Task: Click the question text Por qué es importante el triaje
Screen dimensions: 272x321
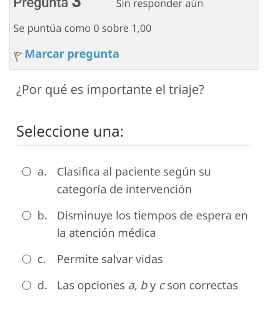Action: tap(109, 90)
